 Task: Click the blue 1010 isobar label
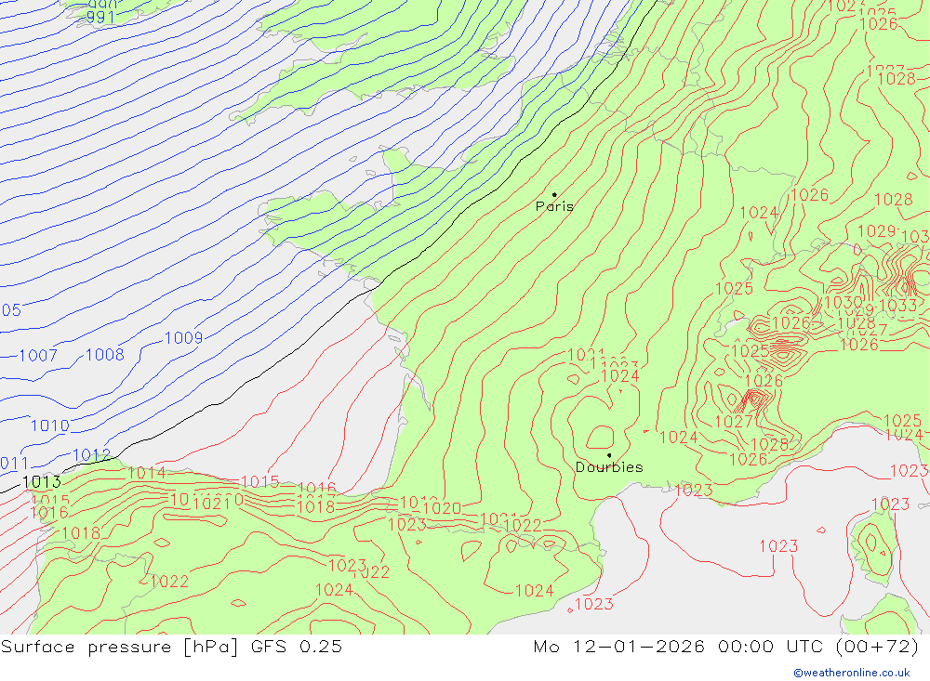(50, 426)
